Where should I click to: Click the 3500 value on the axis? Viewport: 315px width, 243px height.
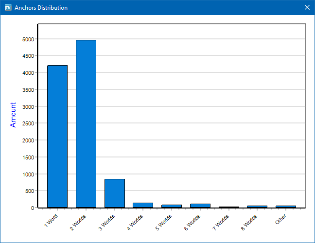point(28,90)
